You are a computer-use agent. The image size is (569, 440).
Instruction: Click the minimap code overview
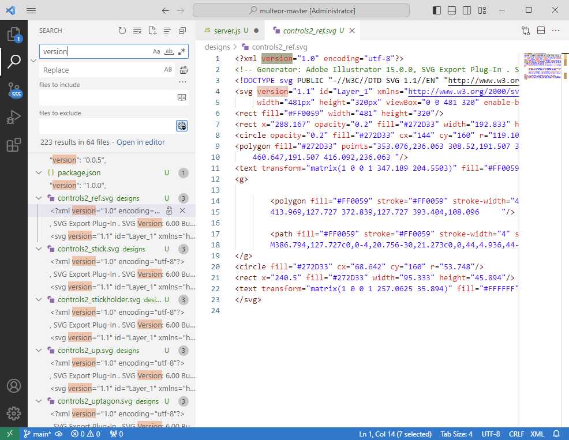pyautogui.click(x=542, y=66)
